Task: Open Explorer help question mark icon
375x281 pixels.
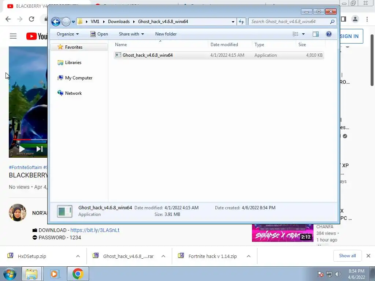Action: (329, 34)
